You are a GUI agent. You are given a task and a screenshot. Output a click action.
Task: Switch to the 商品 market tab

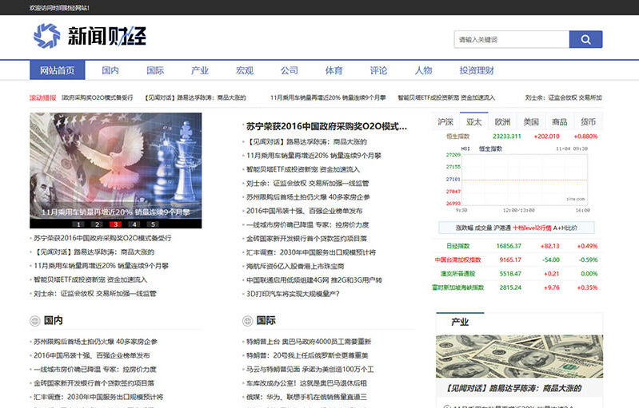tap(560, 121)
